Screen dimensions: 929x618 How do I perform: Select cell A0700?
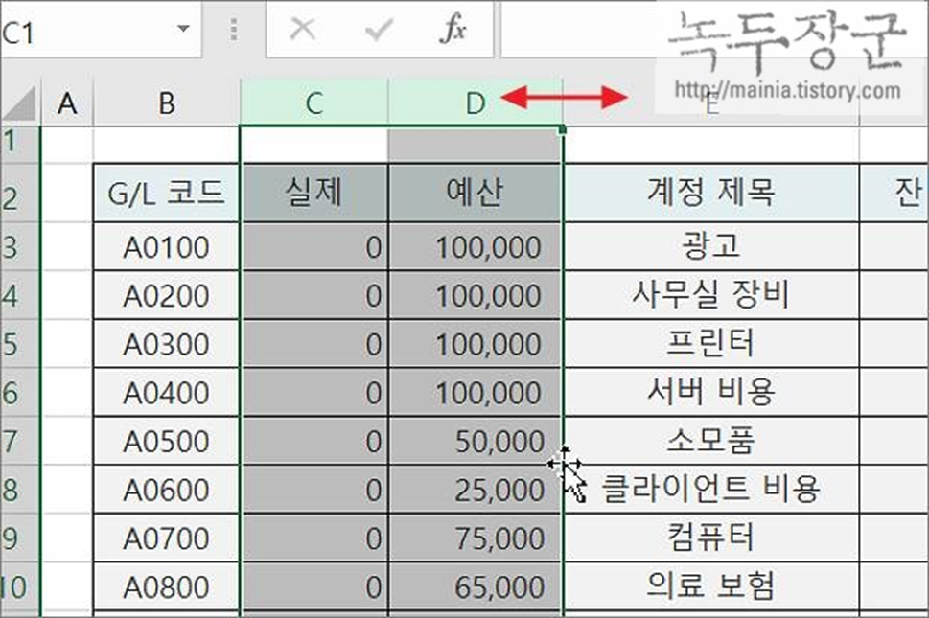[x=167, y=538]
